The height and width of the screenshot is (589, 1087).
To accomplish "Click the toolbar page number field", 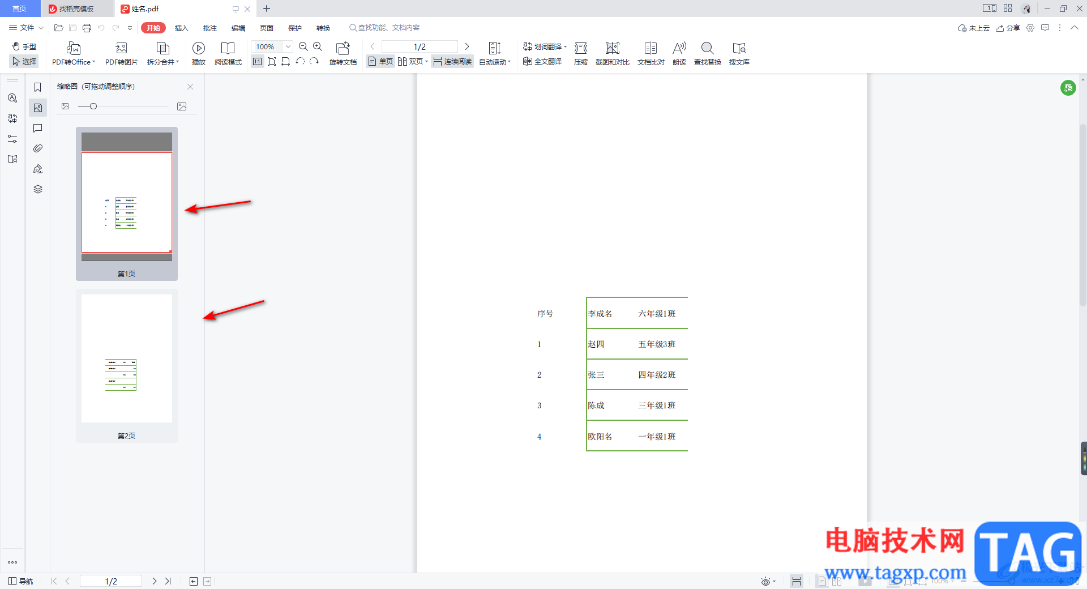I will tap(420, 46).
